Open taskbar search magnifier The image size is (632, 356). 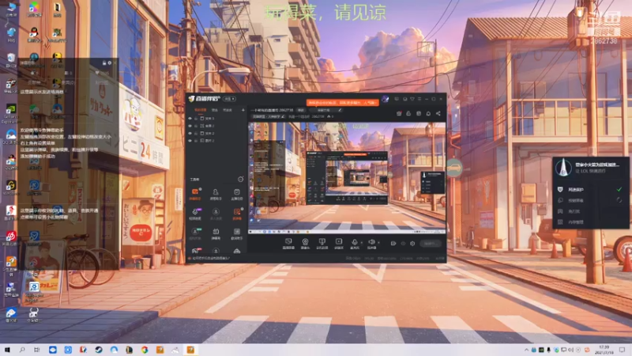22,350
